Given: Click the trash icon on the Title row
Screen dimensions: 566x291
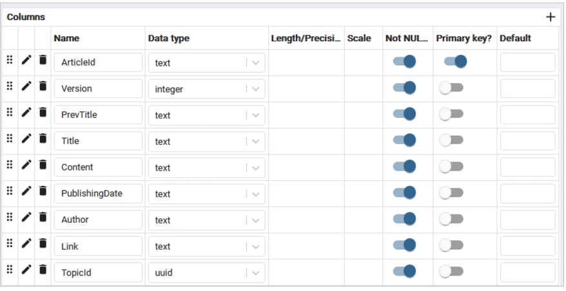Looking at the screenshot, I should 43,139.
